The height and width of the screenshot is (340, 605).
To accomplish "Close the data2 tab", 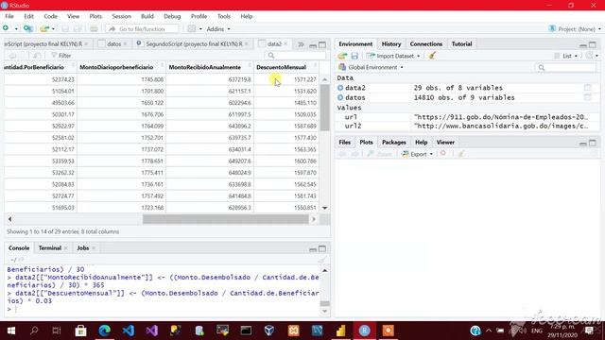I will [x=285, y=44].
